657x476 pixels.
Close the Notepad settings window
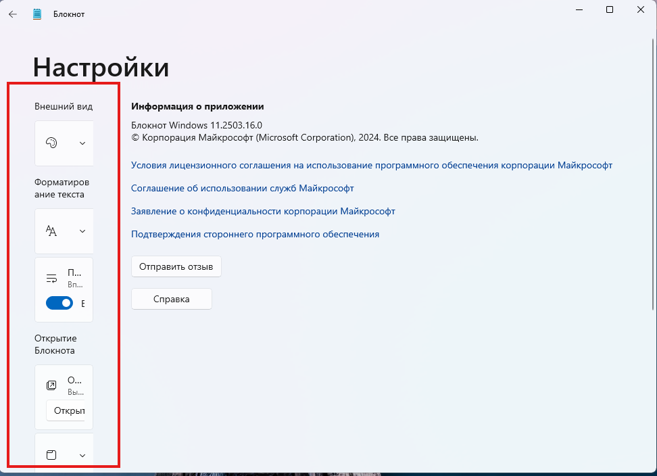tap(641, 9)
